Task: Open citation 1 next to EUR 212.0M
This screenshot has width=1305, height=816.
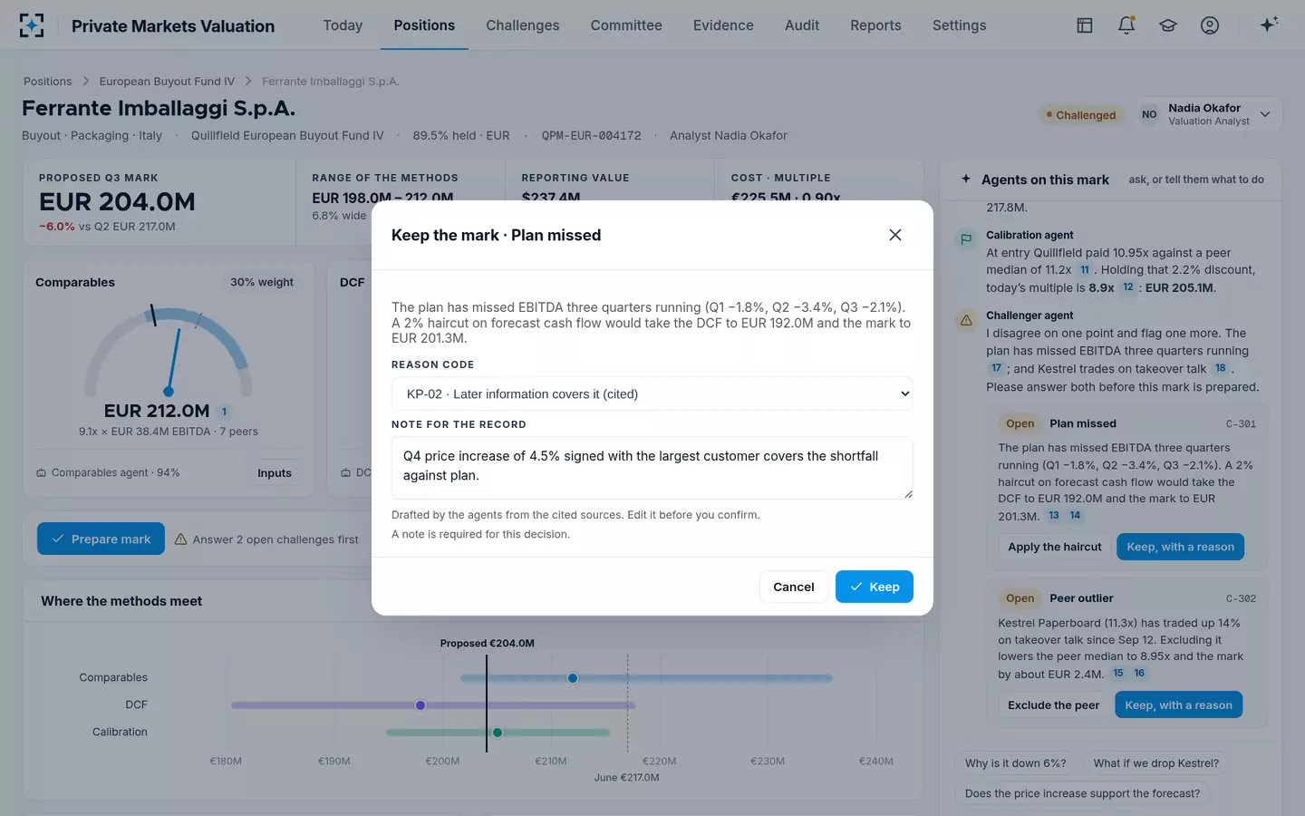Action: pyautogui.click(x=224, y=412)
